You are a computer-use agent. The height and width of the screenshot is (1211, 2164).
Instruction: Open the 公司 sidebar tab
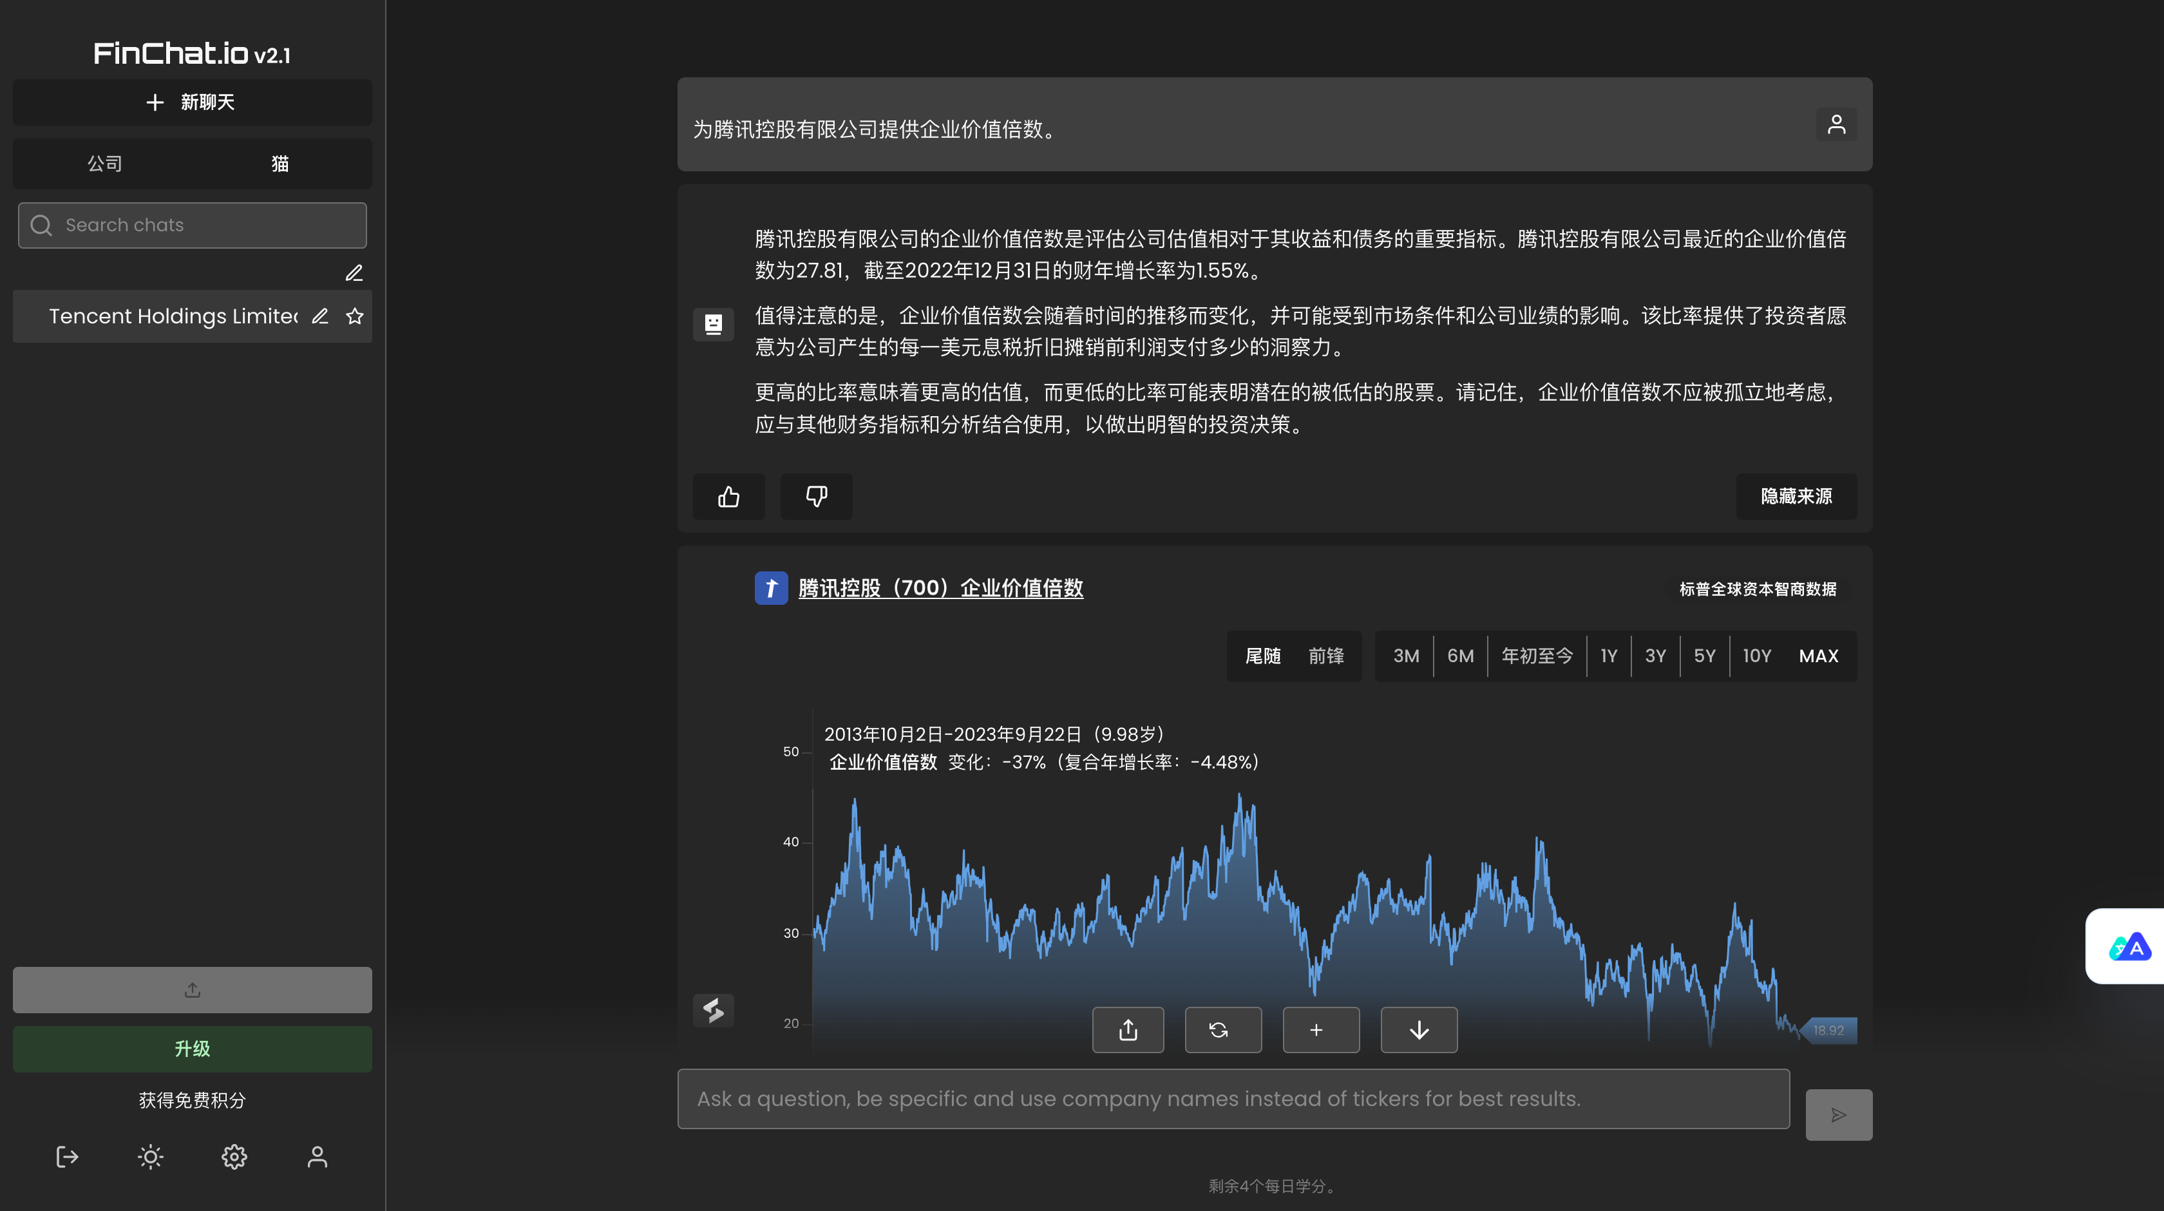(105, 164)
